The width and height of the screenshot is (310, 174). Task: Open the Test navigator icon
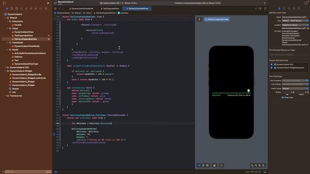coord(31,9)
